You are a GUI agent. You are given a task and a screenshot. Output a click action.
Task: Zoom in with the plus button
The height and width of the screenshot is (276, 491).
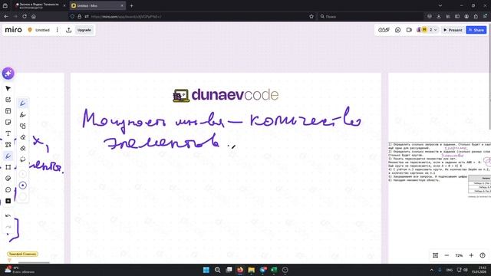[471, 255]
